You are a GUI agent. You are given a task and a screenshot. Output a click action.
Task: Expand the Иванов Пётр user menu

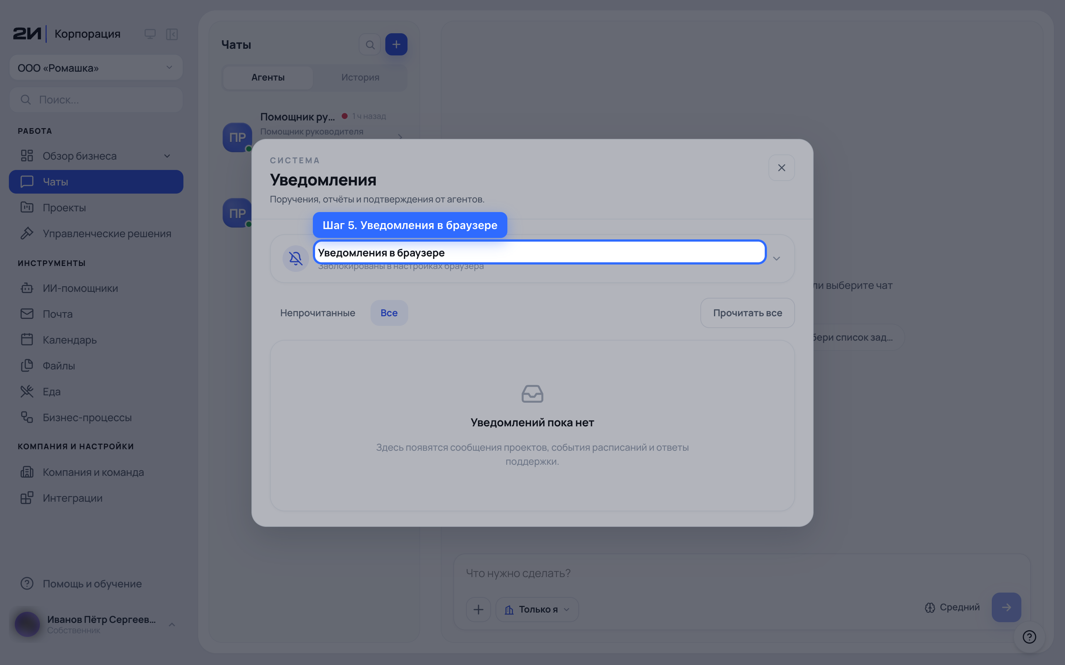pos(172,624)
